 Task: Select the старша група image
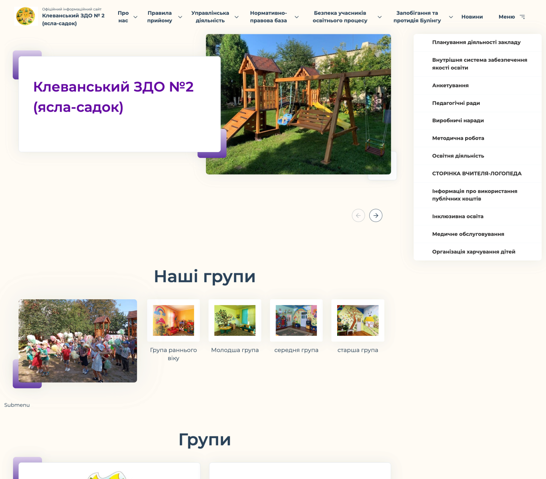(358, 320)
